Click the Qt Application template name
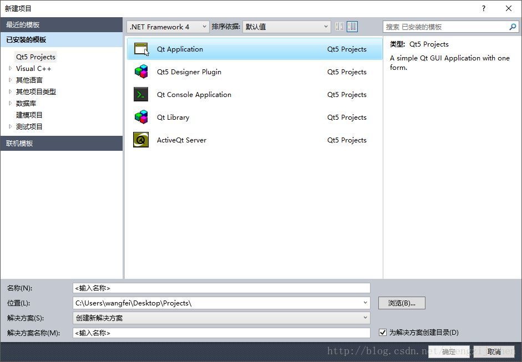Viewport: 522px width, 362px height. tap(180, 49)
